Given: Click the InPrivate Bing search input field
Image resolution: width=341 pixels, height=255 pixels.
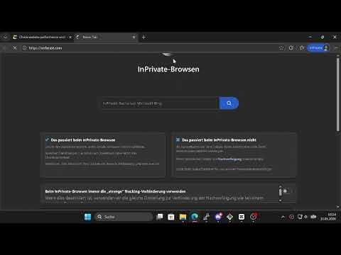Looking at the screenshot, I should [160, 103].
